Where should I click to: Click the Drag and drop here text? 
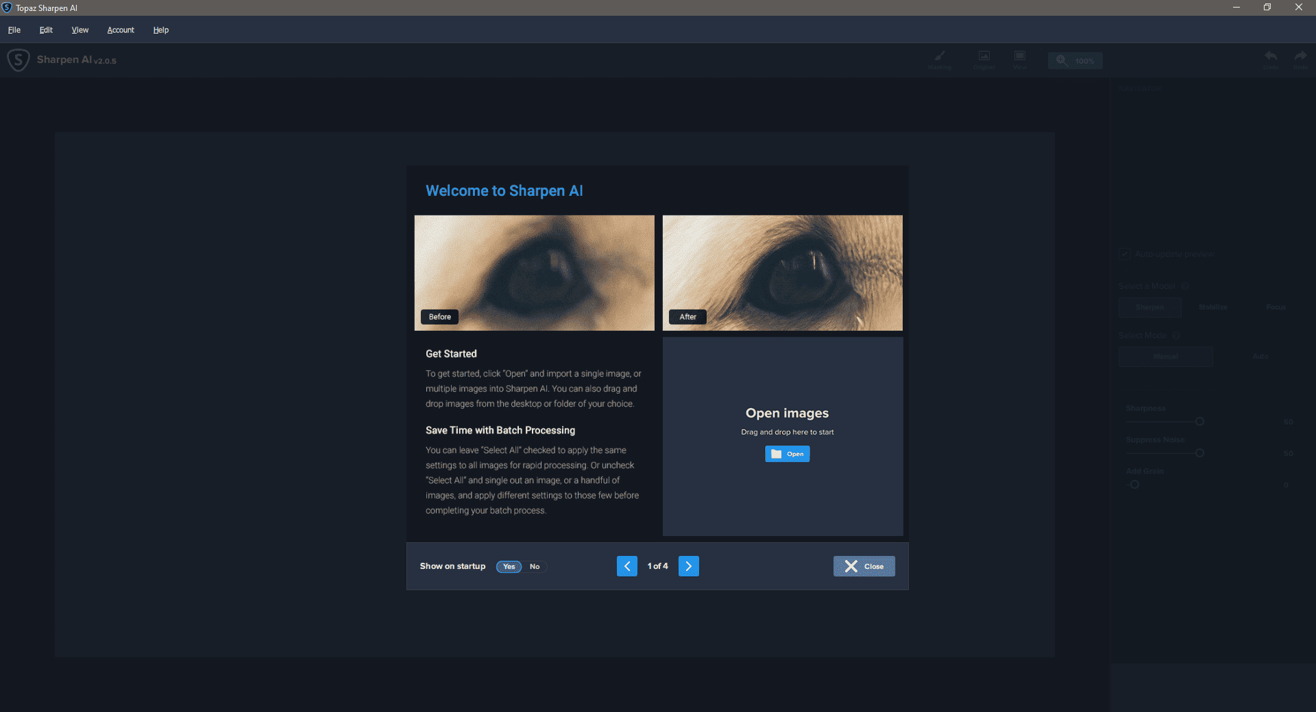(x=788, y=433)
